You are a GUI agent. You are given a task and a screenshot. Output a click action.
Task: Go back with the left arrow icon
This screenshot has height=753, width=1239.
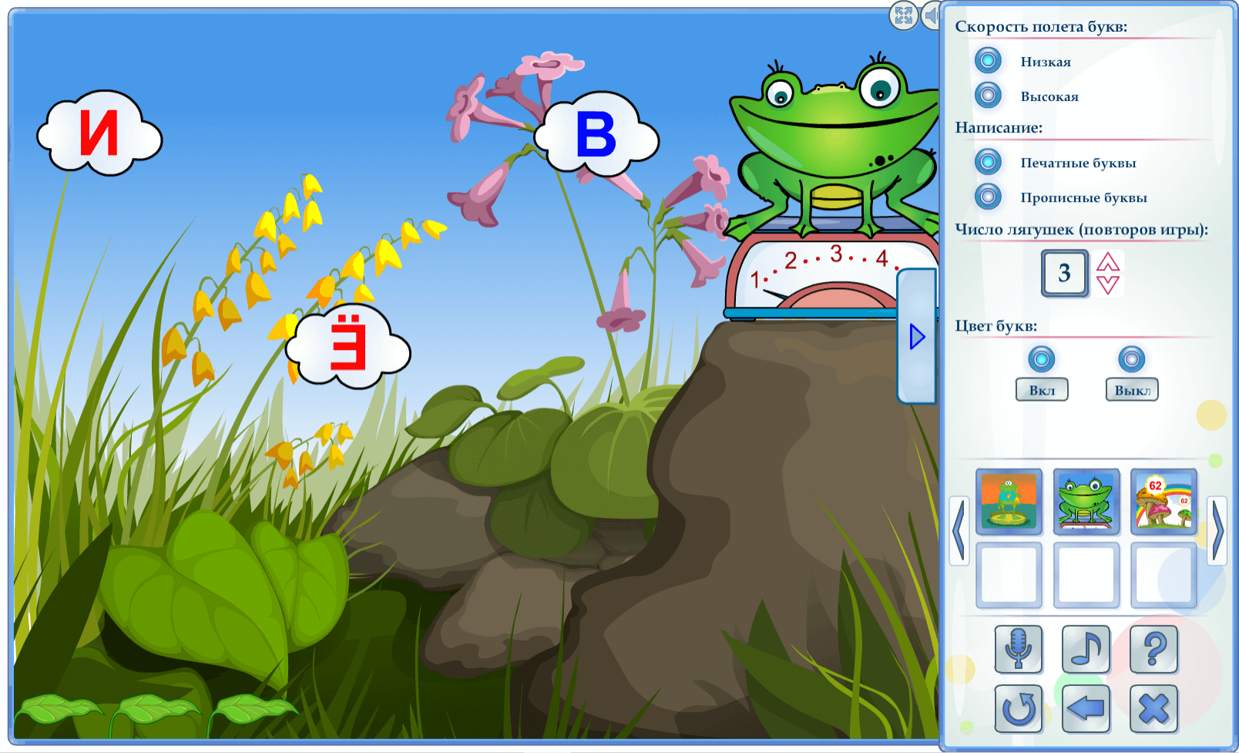pos(1086,708)
